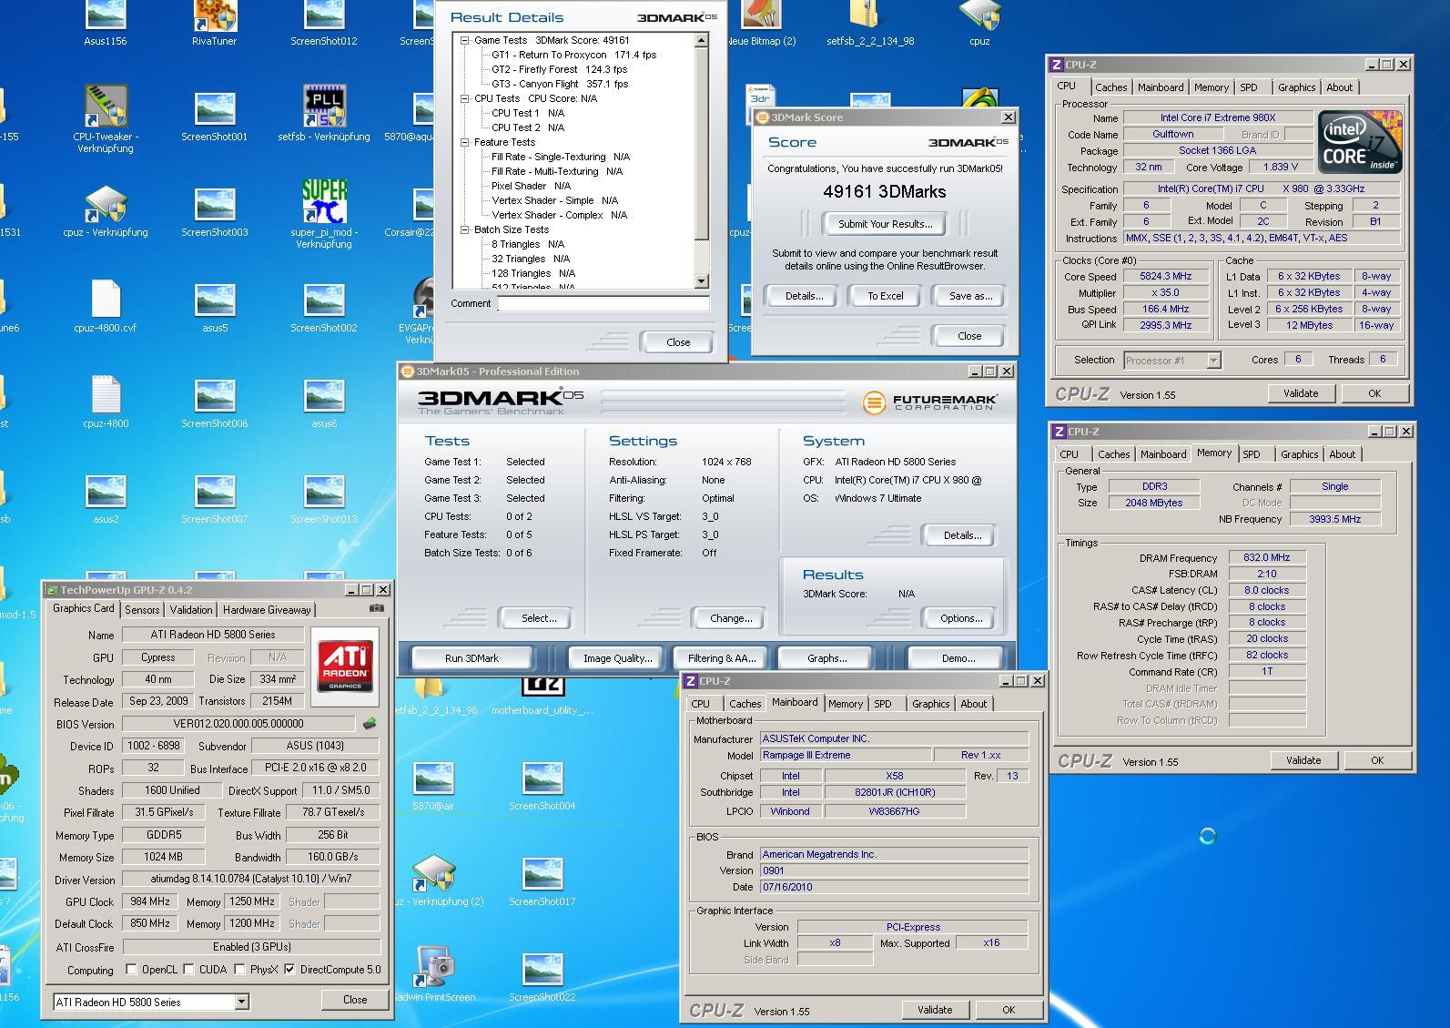This screenshot has height=1028, width=1450.
Task: Click Change button under Settings
Action: click(731, 618)
